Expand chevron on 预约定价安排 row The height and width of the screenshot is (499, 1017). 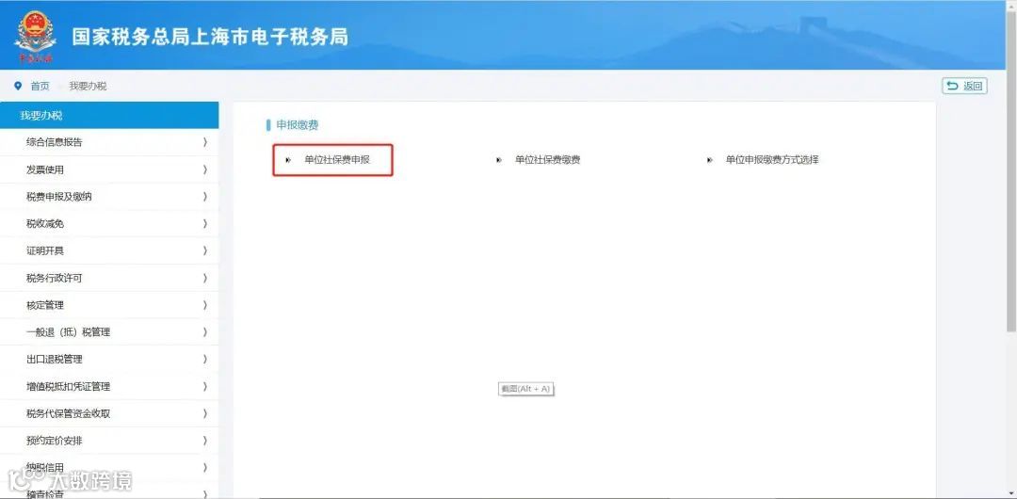click(x=205, y=441)
